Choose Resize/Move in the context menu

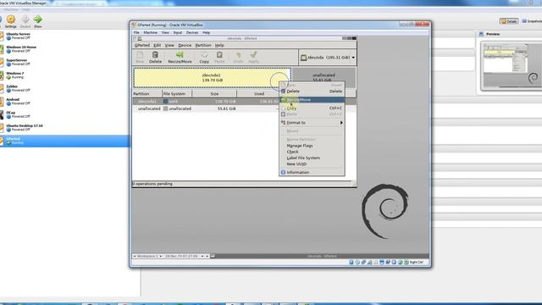[x=312, y=100]
